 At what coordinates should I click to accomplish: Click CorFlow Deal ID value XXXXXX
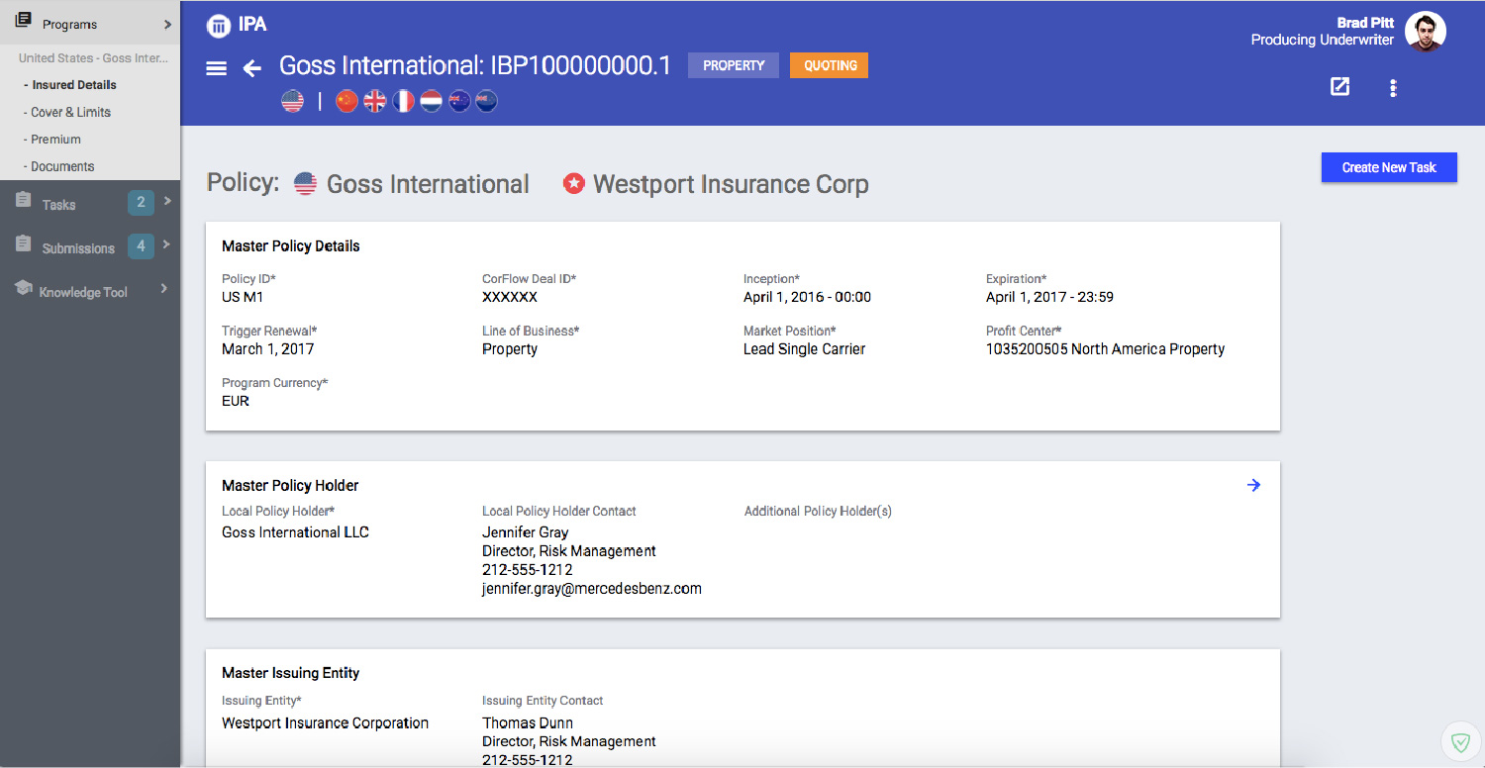coord(510,297)
